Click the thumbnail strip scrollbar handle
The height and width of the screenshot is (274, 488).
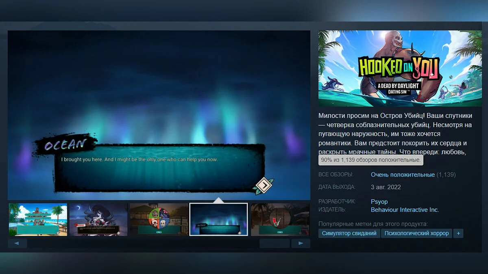(274, 244)
